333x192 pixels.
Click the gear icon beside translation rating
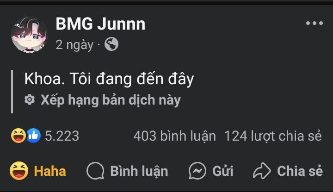(30, 99)
